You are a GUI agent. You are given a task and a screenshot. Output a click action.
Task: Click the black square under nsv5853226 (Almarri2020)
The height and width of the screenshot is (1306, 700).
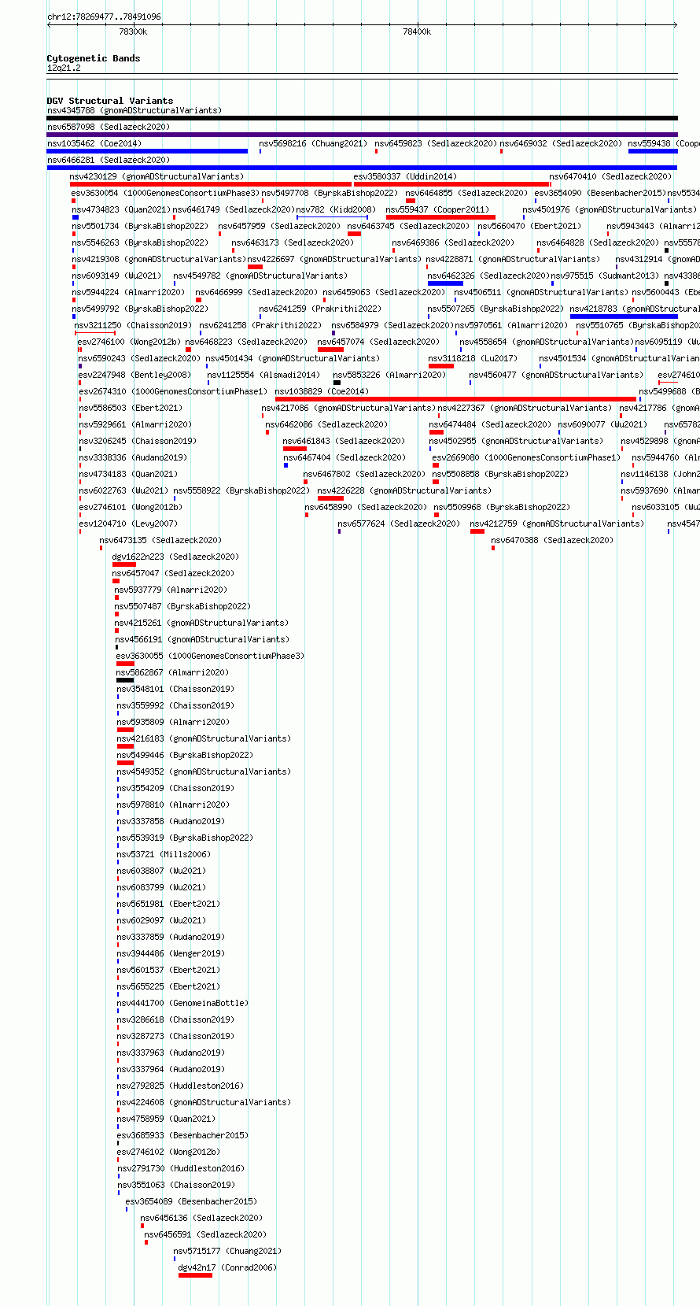click(x=337, y=383)
